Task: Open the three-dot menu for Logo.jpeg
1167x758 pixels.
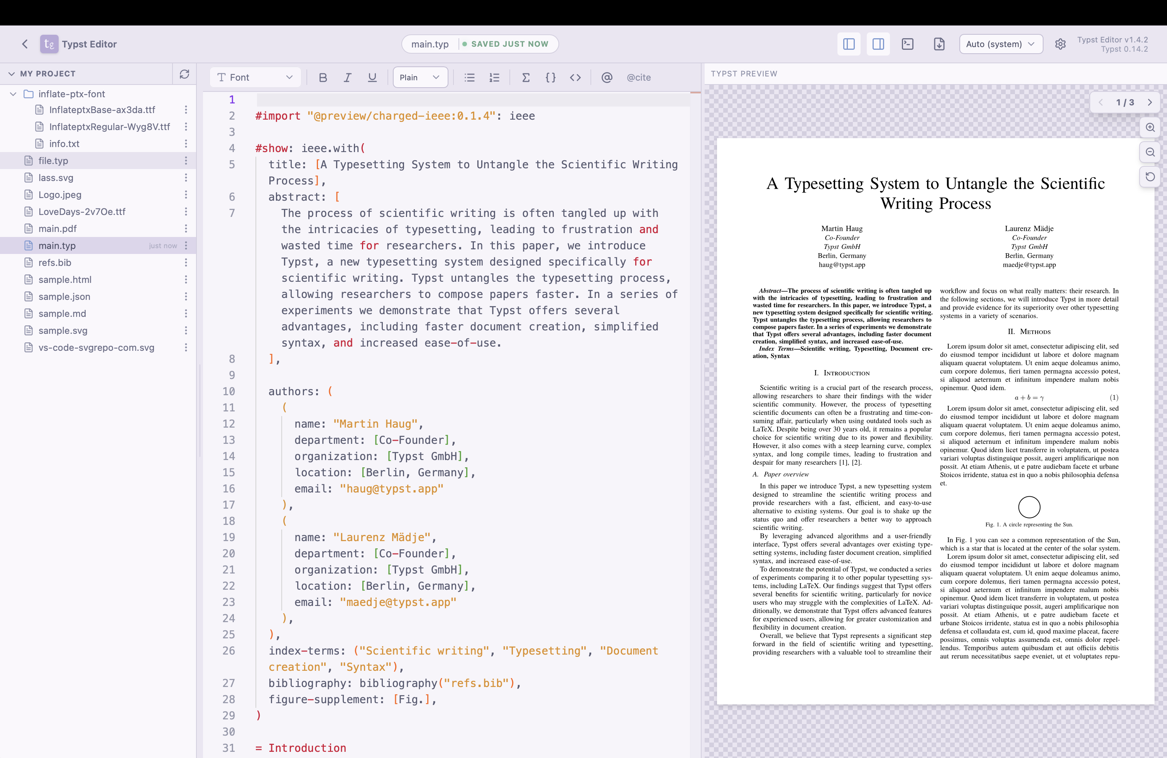Action: 186,195
